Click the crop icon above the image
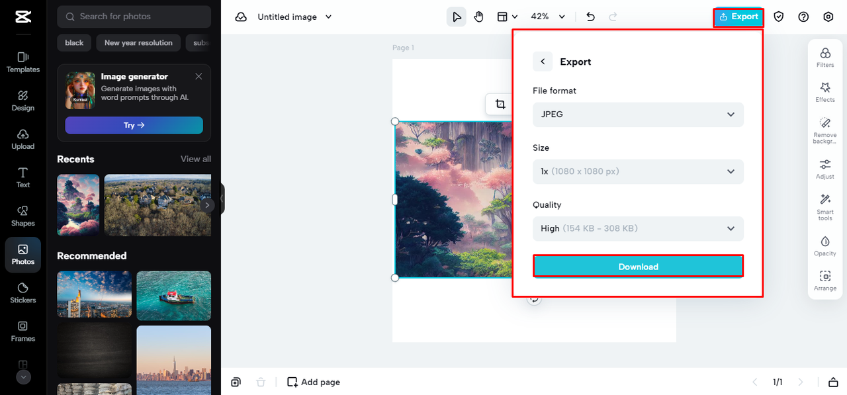Viewport: 847px width, 395px height. (x=500, y=105)
